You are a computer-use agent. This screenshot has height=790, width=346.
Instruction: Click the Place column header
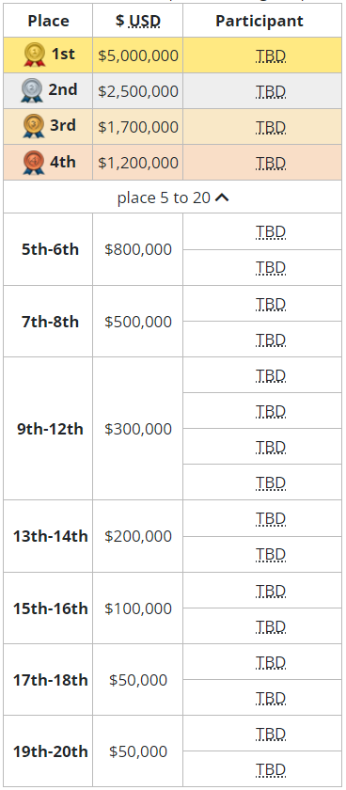(48, 21)
